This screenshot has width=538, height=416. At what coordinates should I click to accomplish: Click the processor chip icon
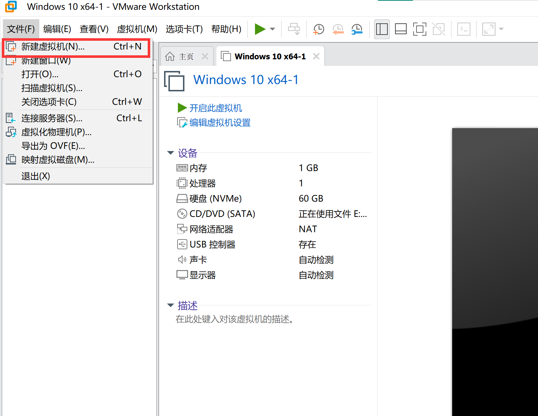(x=182, y=183)
